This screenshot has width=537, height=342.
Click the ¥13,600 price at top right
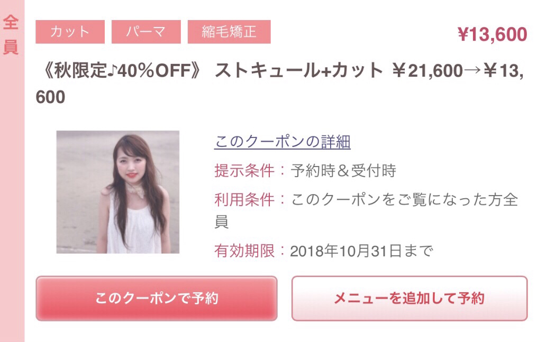click(x=492, y=34)
